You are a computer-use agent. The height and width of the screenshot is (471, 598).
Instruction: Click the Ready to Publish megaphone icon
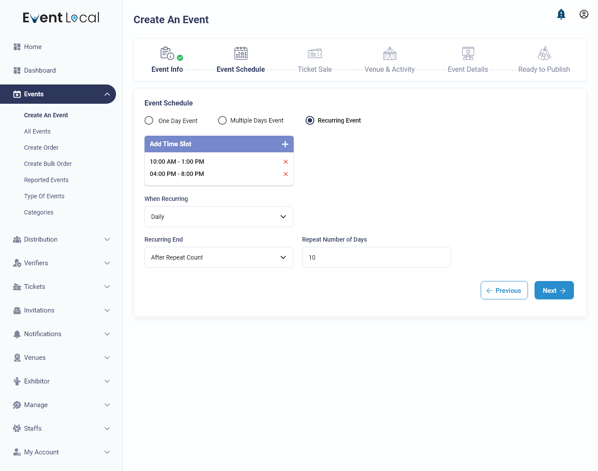[x=544, y=53]
